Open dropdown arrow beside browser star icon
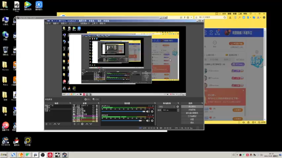 191,17
